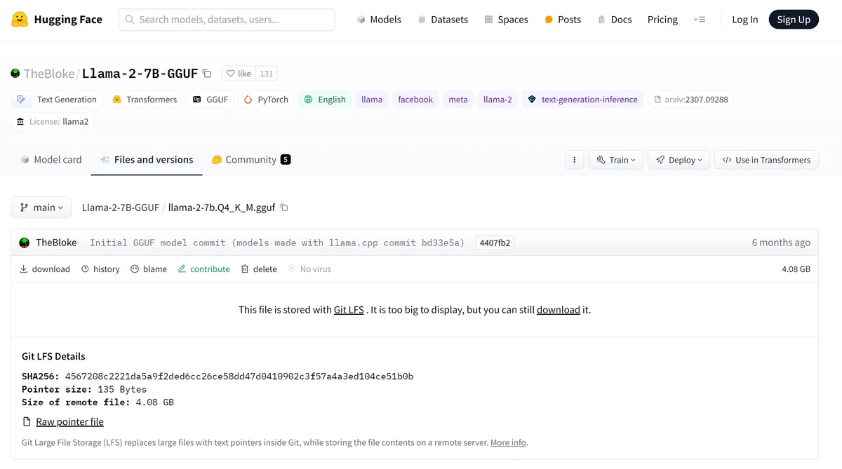This screenshot has width=842, height=469.
Task: Open the Community tab
Action: [251, 160]
